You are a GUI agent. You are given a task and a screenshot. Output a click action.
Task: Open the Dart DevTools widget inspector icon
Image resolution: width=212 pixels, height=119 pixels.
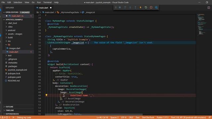pyautogui.click(x=156, y=7)
